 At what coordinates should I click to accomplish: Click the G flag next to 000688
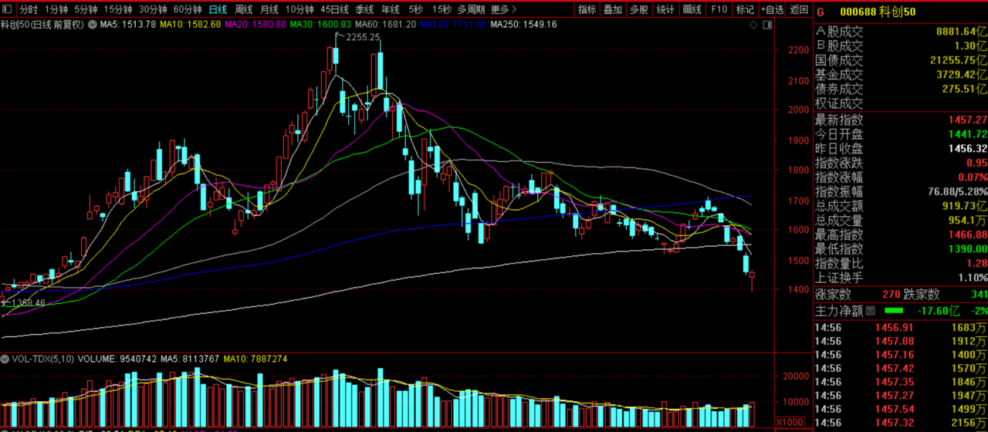coord(821,12)
